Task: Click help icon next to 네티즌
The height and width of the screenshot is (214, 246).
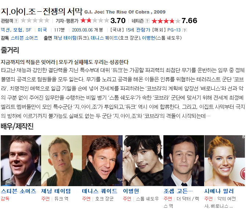Action: tap(147, 21)
